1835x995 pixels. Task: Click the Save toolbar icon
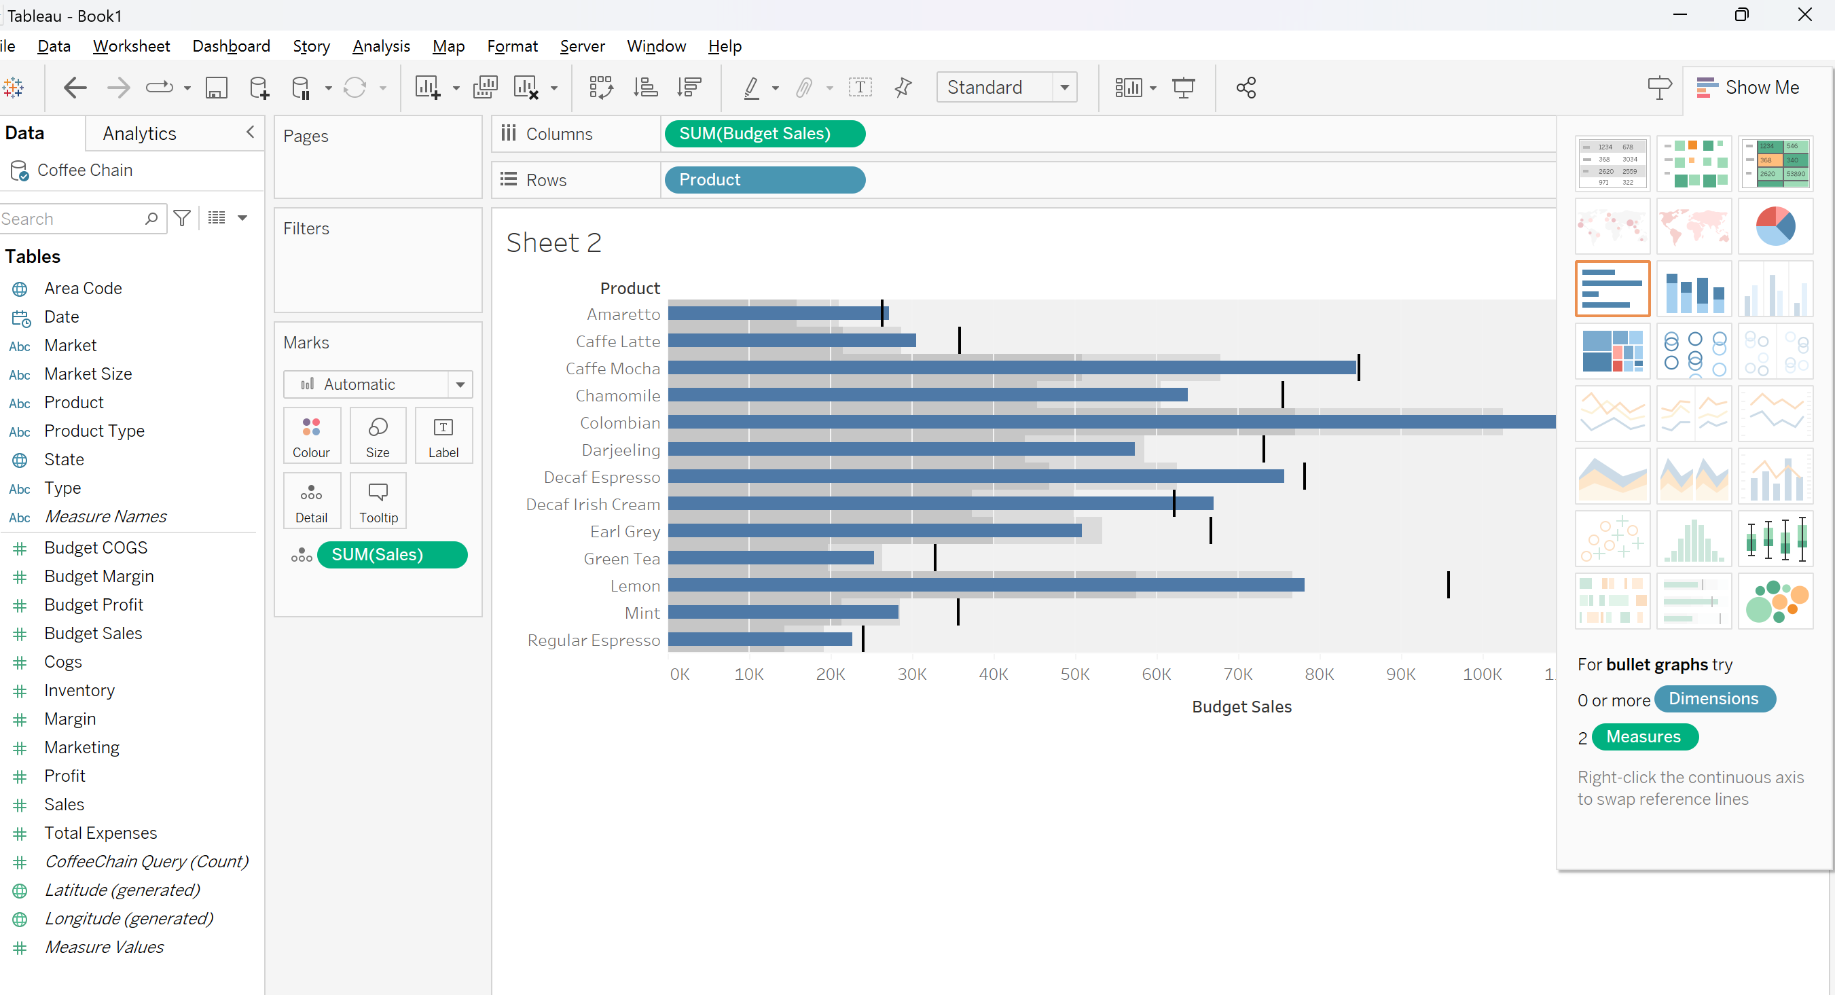tap(216, 88)
